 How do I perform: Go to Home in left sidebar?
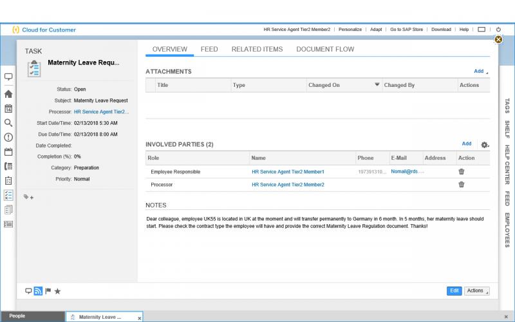[8, 94]
